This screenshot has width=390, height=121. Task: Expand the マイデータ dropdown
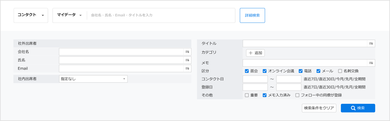[70, 15]
